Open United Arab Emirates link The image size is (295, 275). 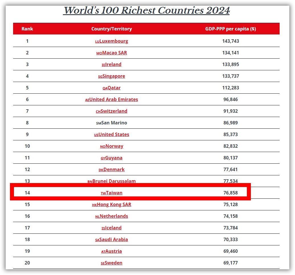coord(112,100)
